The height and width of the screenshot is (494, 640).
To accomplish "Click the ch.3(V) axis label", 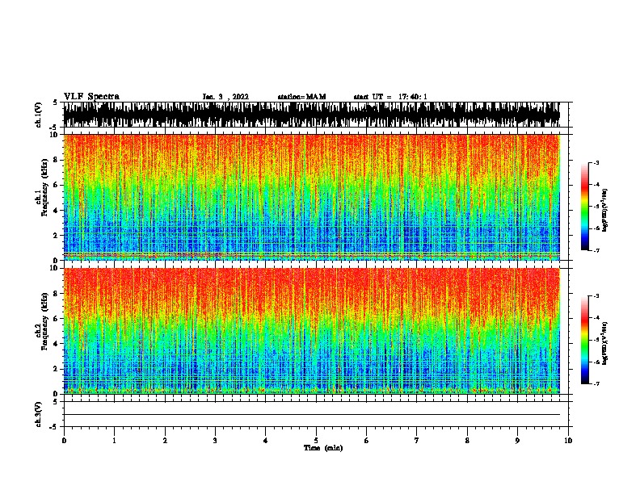I will click(39, 414).
